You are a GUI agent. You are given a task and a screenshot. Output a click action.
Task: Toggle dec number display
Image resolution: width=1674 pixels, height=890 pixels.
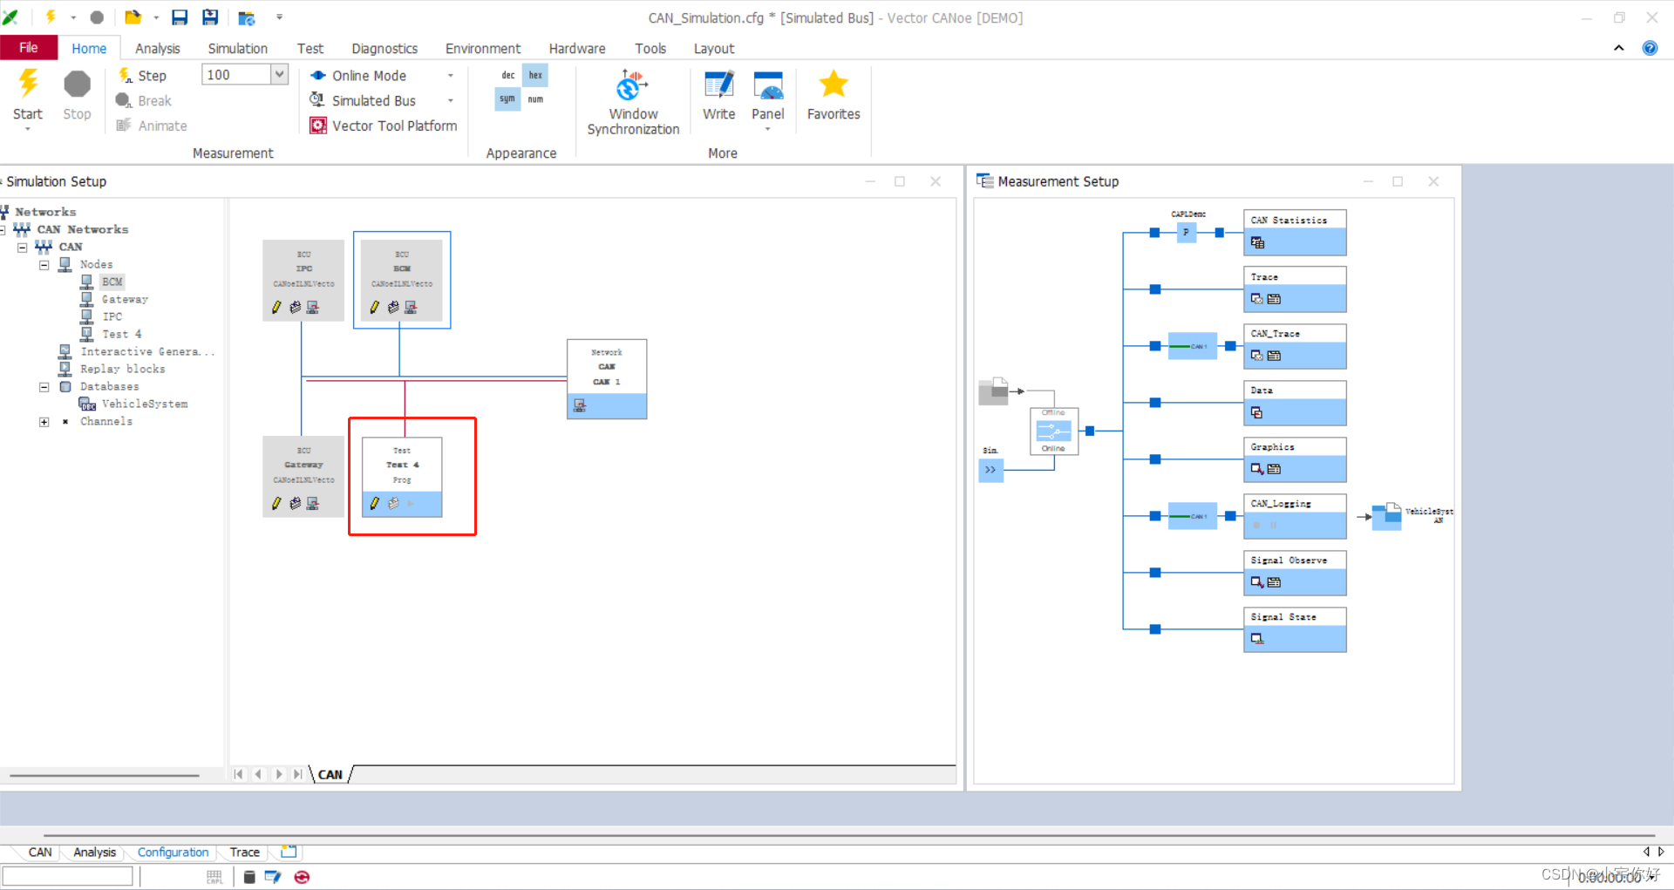pos(508,75)
